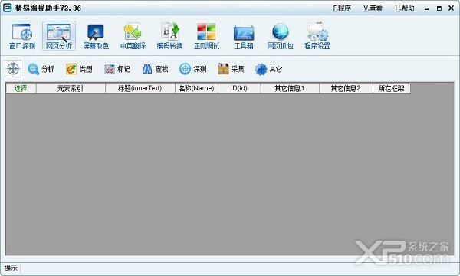Screen dimensions: 460x276
Task: Open the F.程序 menu
Action: click(342, 8)
